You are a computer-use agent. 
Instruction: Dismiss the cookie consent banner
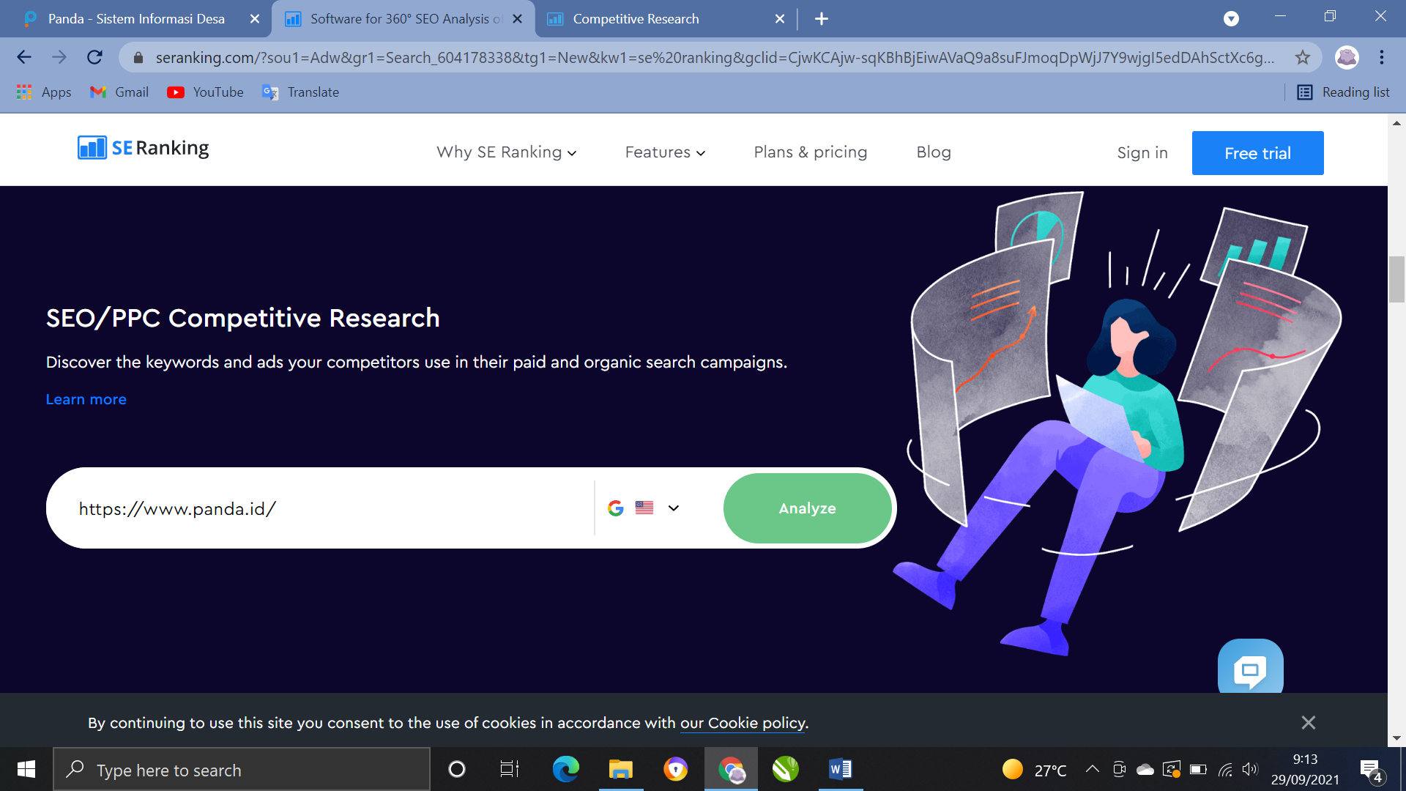click(x=1309, y=723)
